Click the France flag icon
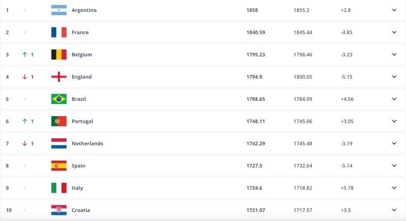406x221 pixels. (59, 32)
